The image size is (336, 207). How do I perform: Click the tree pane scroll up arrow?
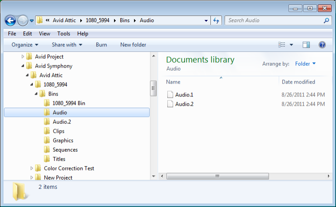(x=154, y=56)
